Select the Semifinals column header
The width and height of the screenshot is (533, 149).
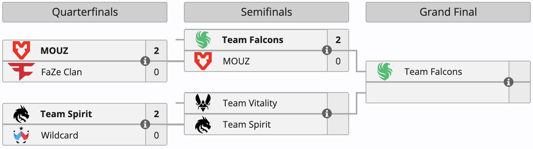pos(266,12)
